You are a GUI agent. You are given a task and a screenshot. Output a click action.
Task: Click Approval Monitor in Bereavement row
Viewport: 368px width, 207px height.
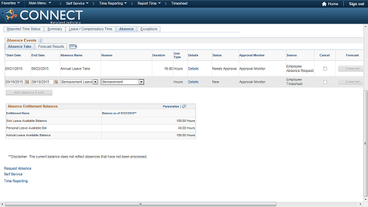click(x=252, y=82)
